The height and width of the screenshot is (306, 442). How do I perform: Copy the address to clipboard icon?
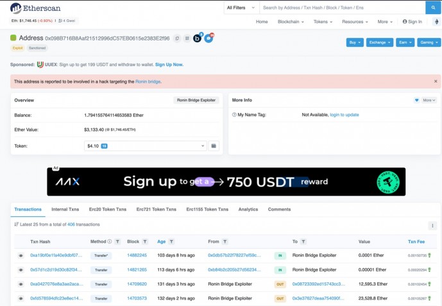coord(177,38)
